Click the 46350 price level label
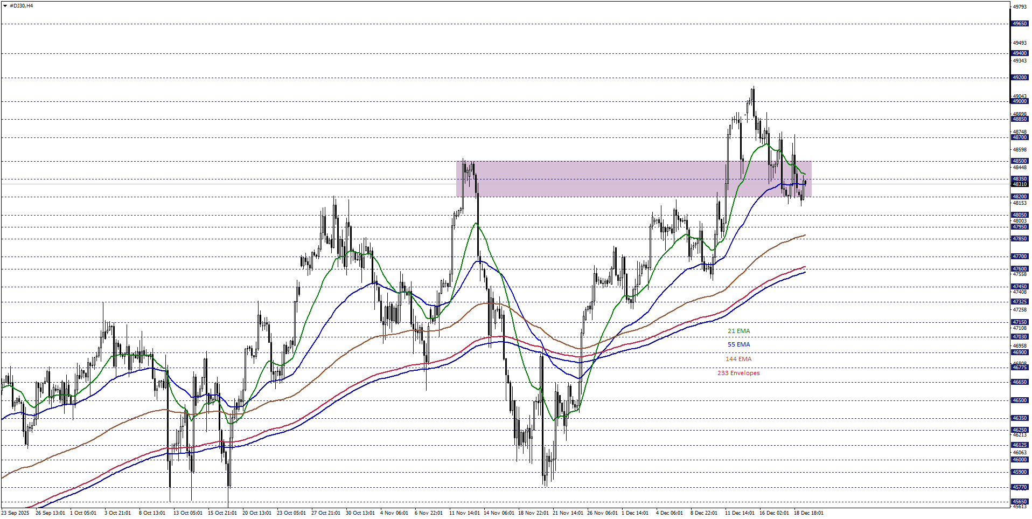Viewport: 1032px width, 519px height. click(x=1020, y=418)
